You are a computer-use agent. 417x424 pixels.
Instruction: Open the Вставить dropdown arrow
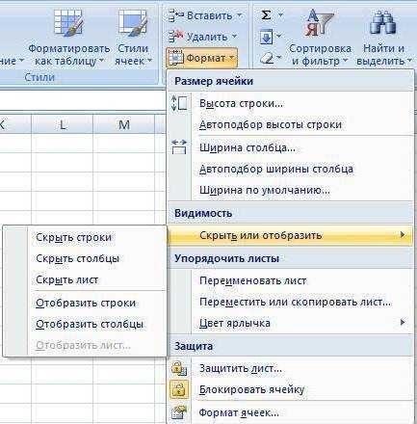tap(240, 15)
